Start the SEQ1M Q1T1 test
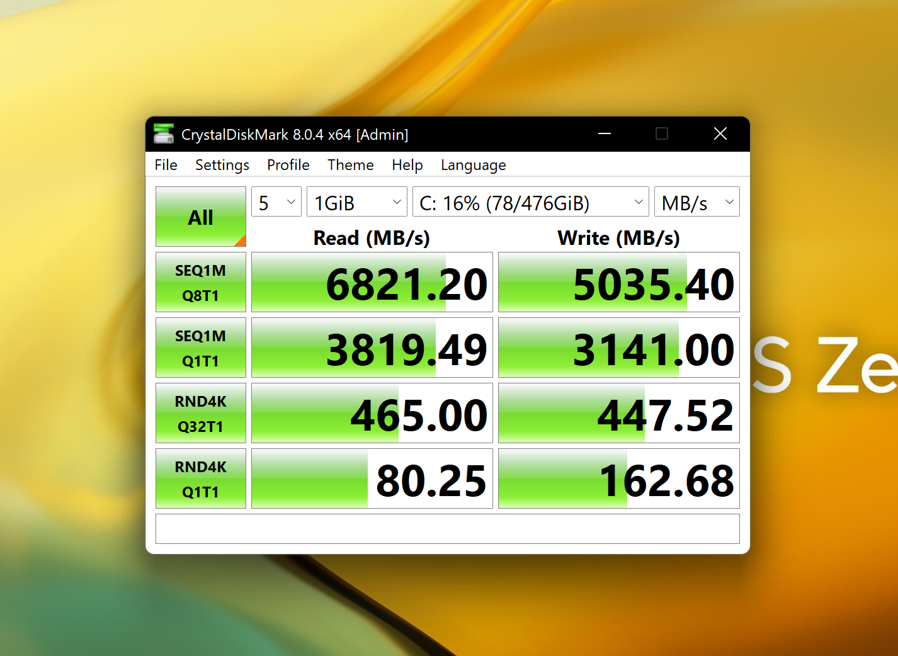The width and height of the screenshot is (898, 656). (x=201, y=348)
